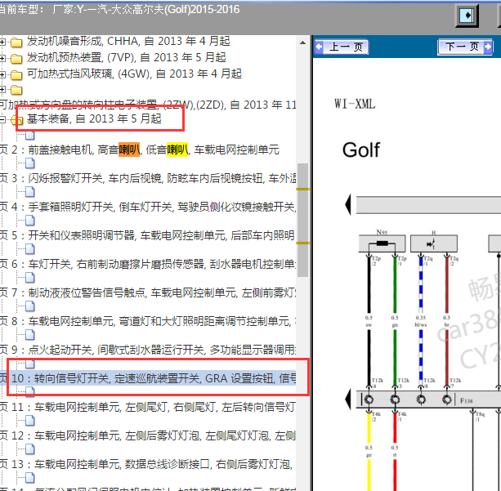The height and width of the screenshot is (491, 501).
Task: Expand the 发动机噪音形成, CHHA folder
Action: pos(2,42)
